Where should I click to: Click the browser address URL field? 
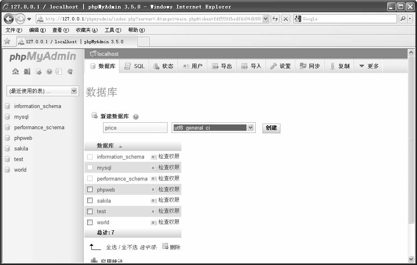(153, 19)
